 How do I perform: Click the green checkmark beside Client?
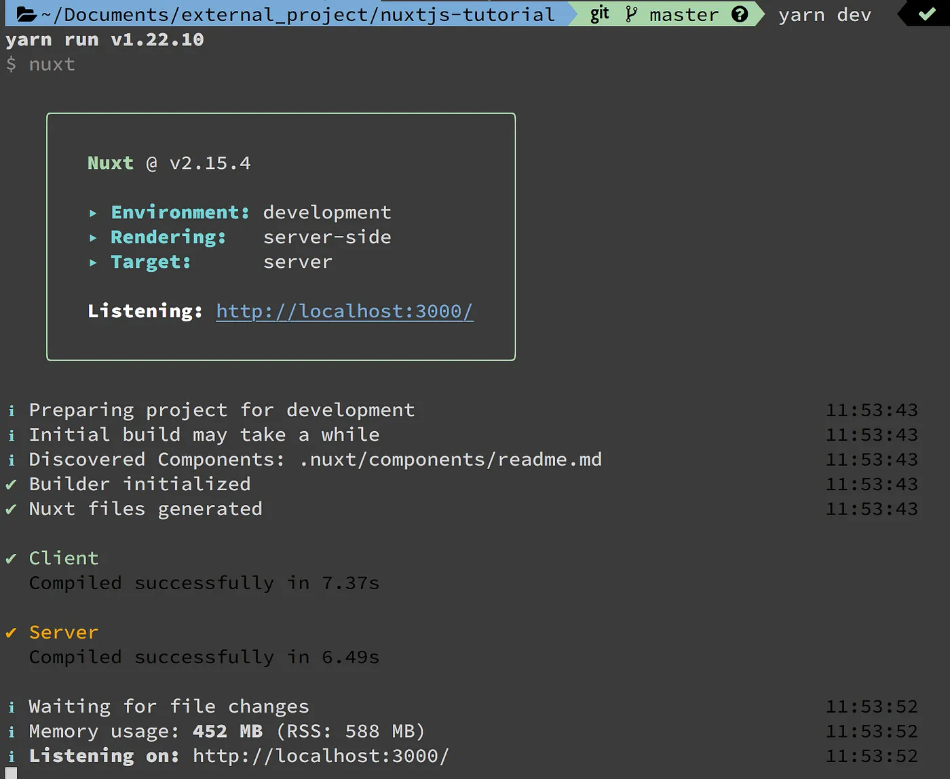click(11, 559)
